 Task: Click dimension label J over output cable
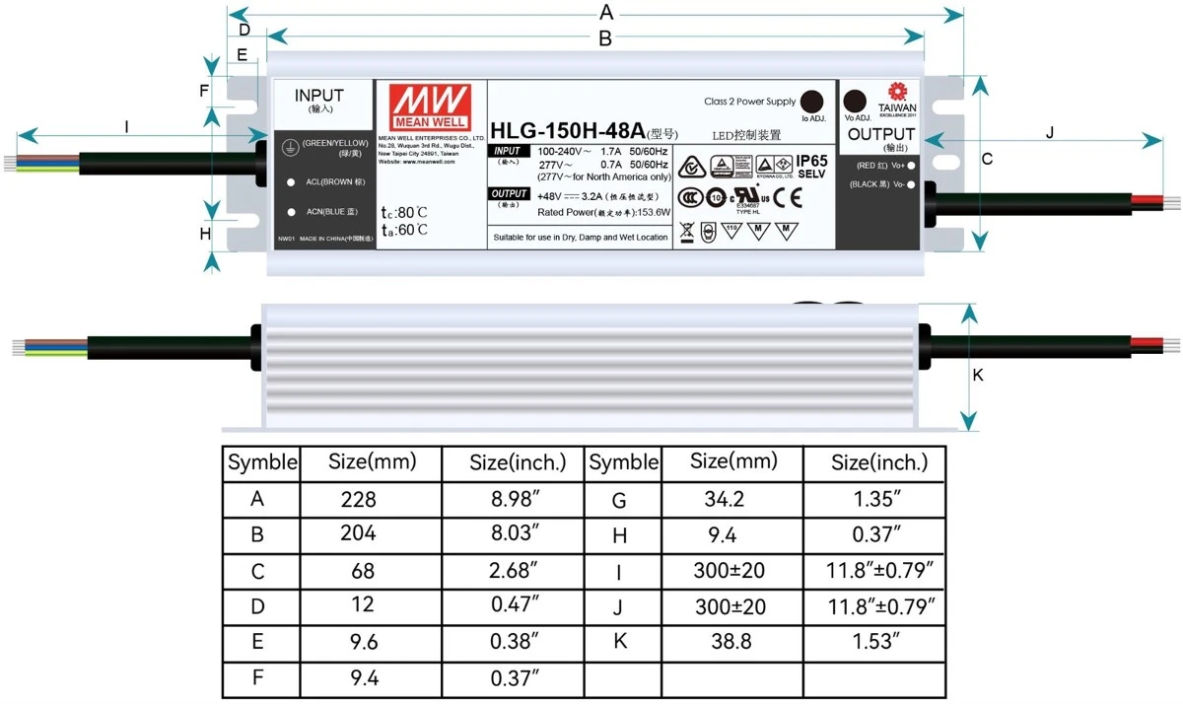click(1050, 131)
